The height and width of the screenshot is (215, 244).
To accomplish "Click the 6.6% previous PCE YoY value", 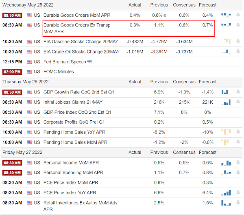I will pyautogui.click(x=159, y=193).
